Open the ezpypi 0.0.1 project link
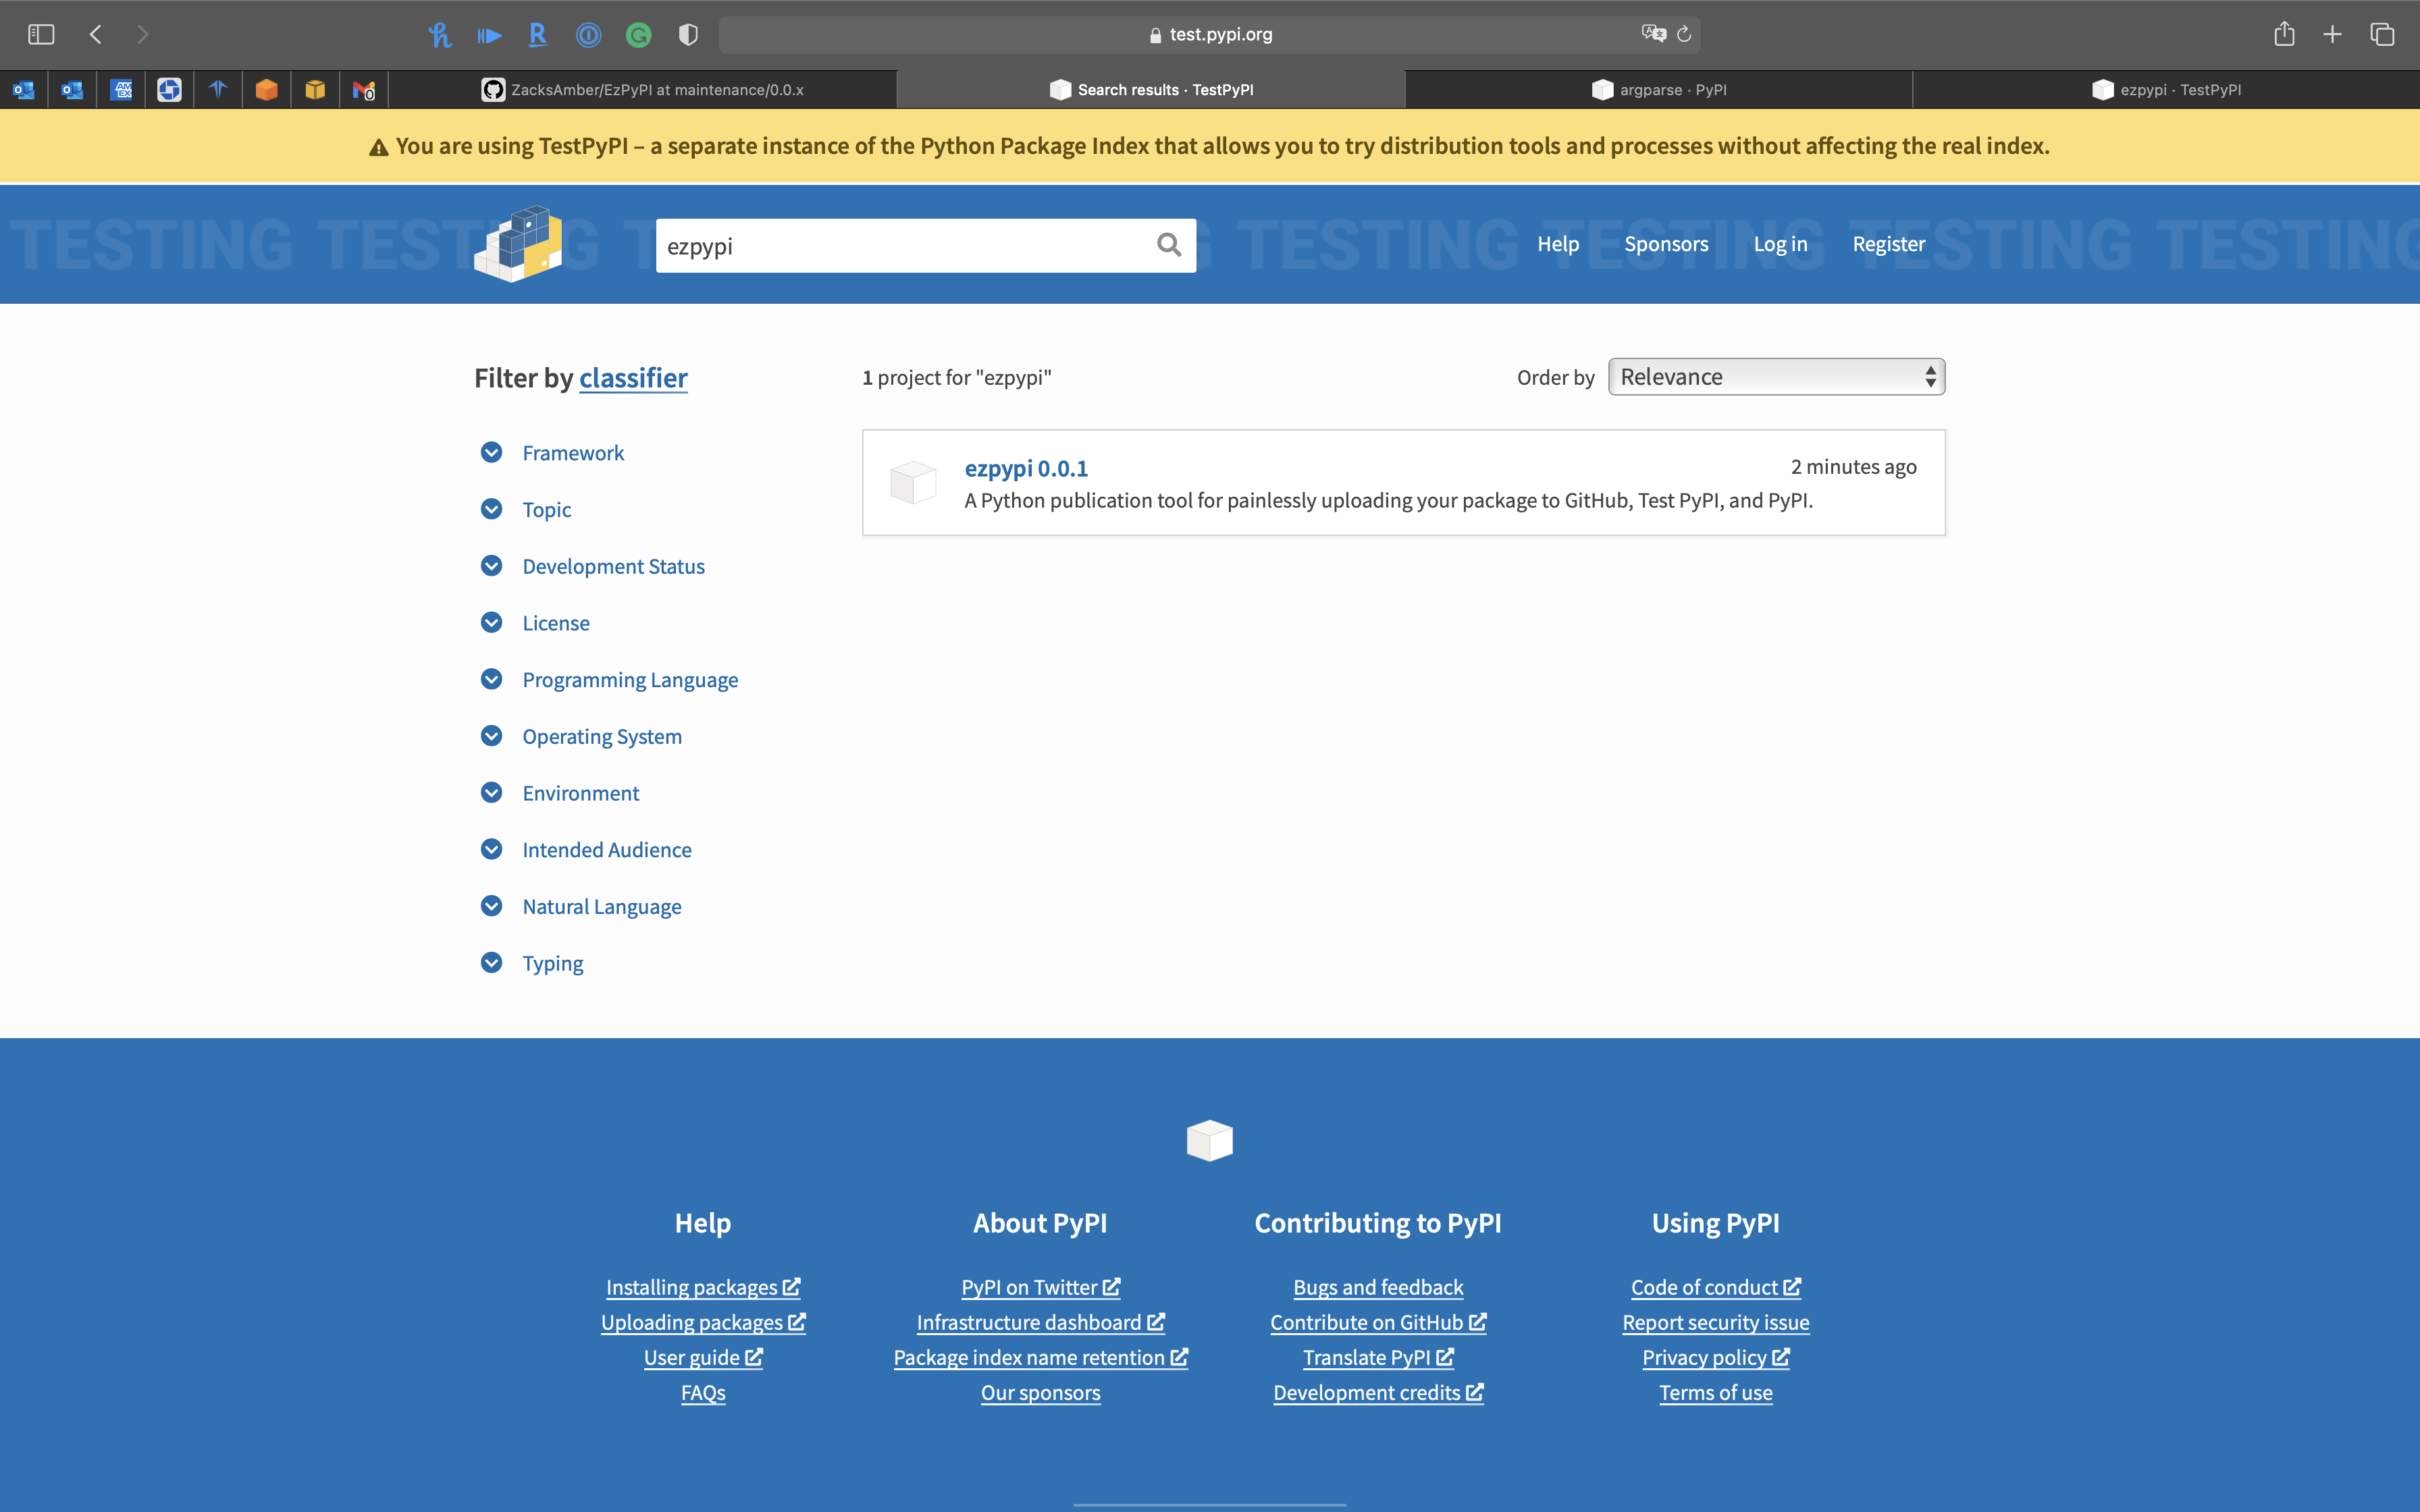The image size is (2420, 1512). (1026, 468)
